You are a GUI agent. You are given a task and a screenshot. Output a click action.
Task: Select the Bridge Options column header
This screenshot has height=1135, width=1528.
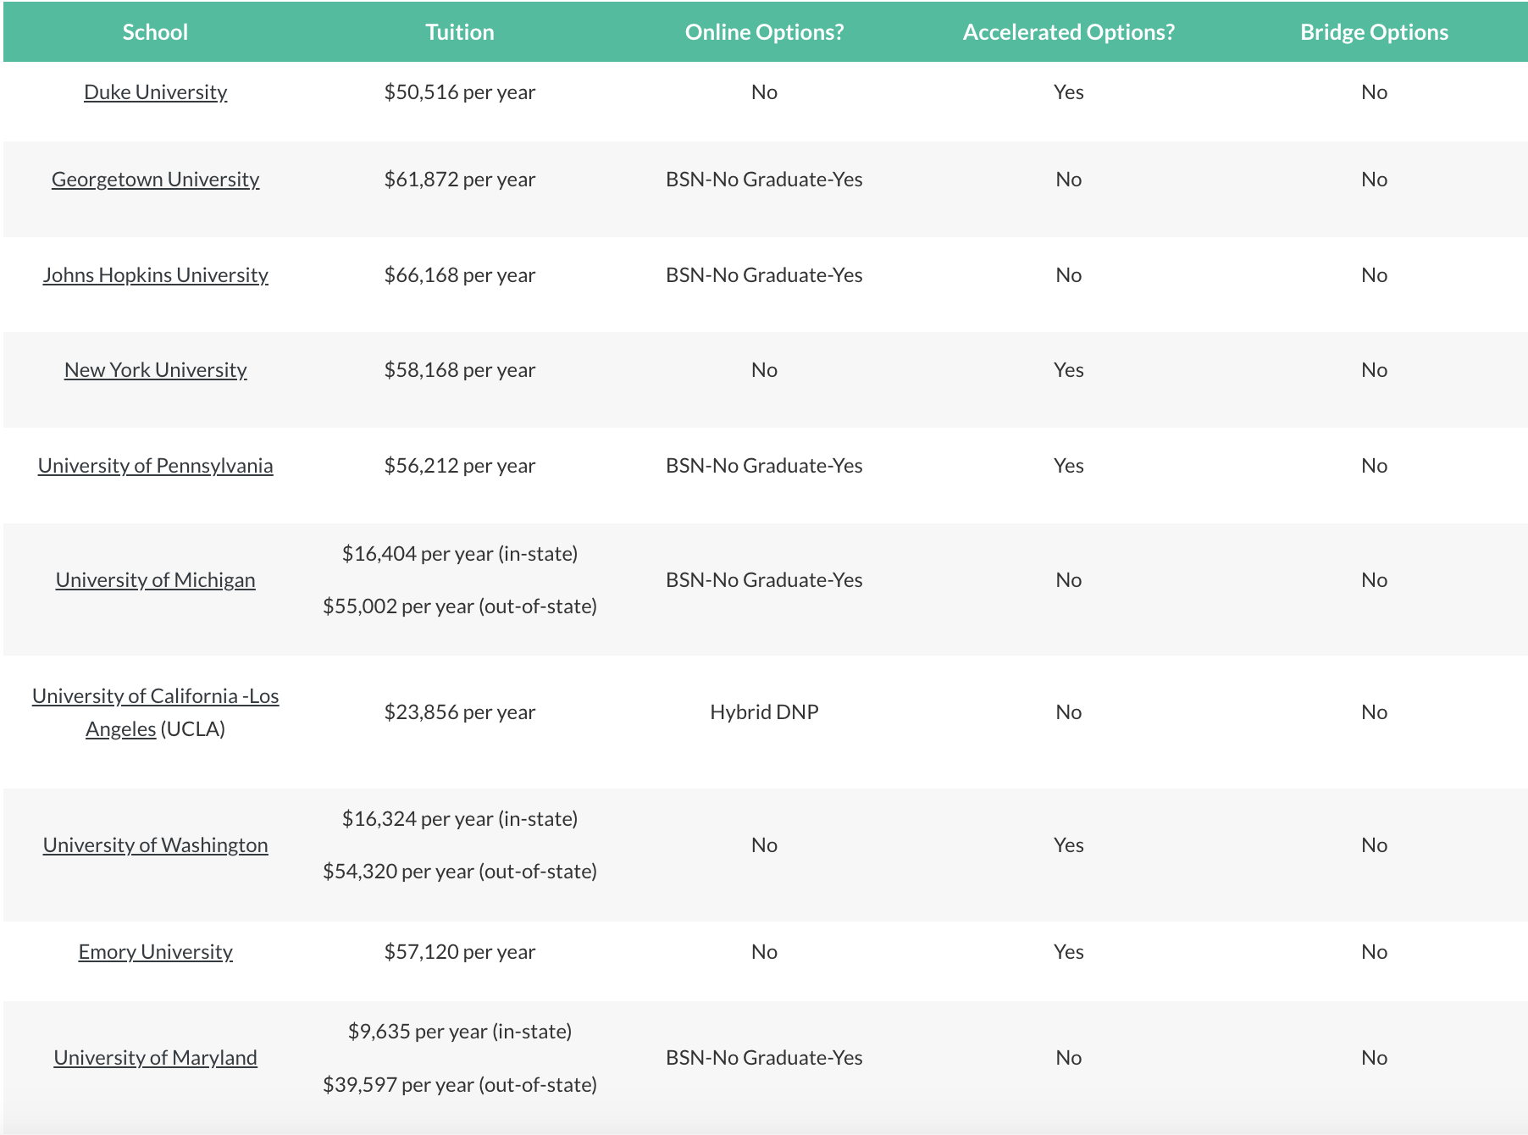point(1374,32)
